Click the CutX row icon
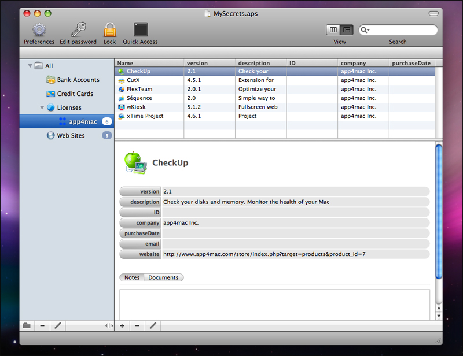The image size is (463, 356). [122, 80]
